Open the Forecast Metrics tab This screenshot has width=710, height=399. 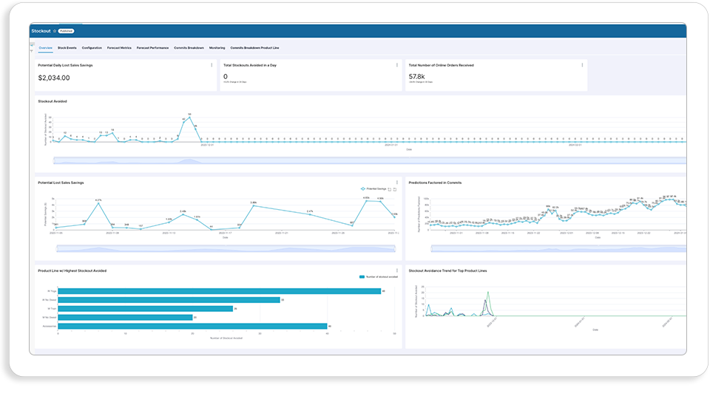point(119,48)
